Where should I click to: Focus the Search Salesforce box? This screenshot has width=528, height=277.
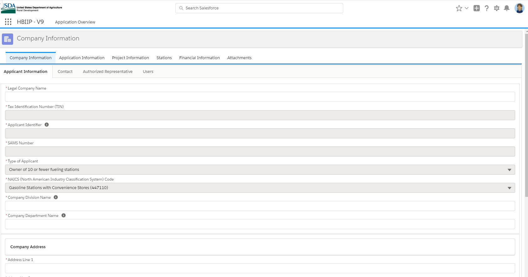(259, 8)
